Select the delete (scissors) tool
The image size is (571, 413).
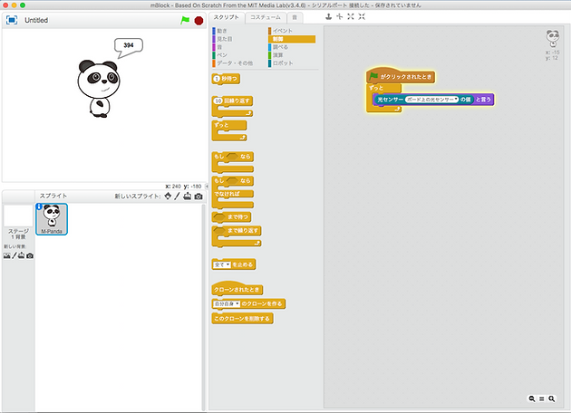[339, 16]
